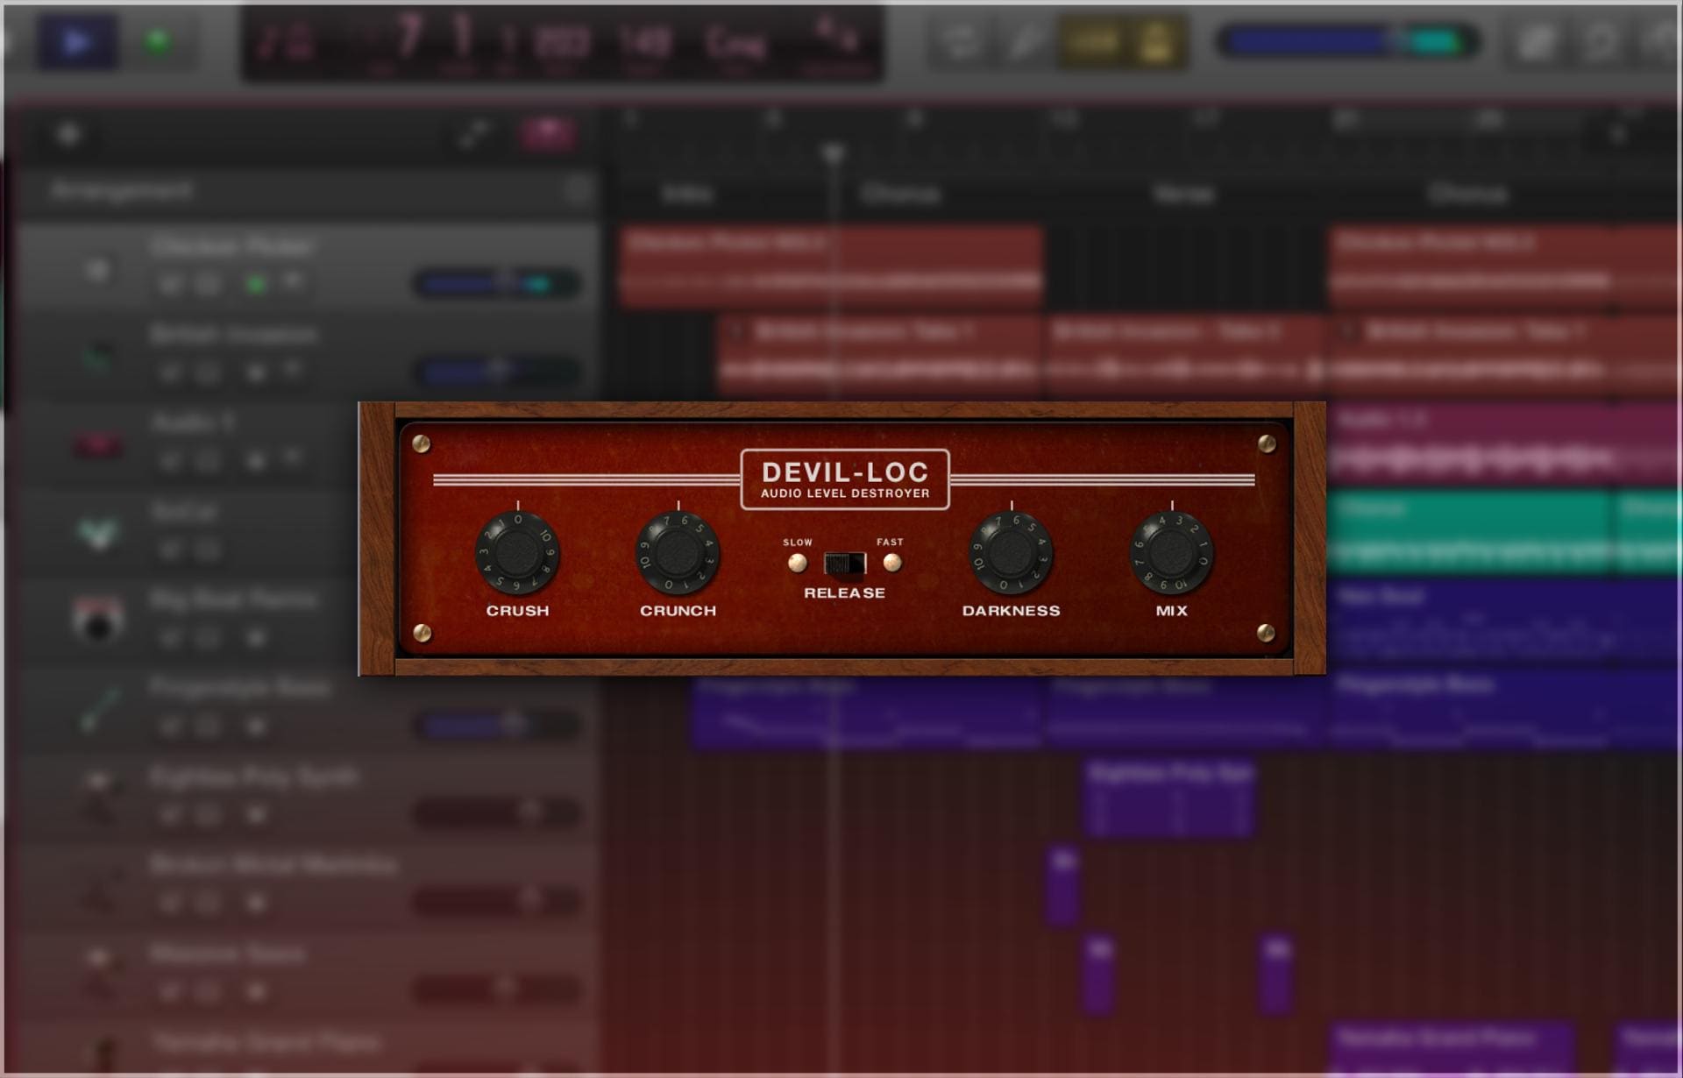Click the master volume slider in the toolbar
This screenshot has height=1078, width=1683.
point(1347,41)
